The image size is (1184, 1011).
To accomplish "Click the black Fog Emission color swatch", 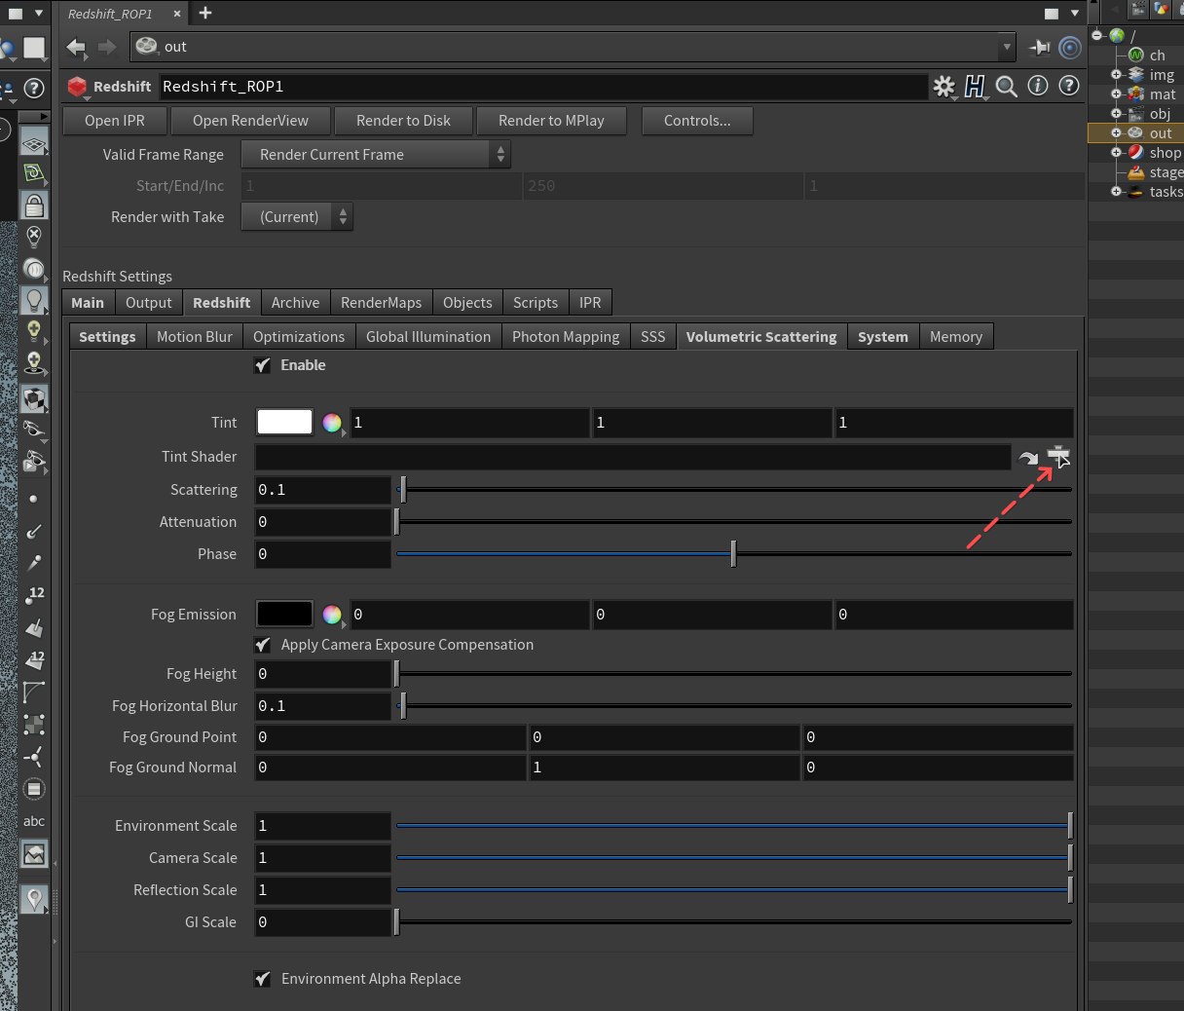I will point(284,614).
